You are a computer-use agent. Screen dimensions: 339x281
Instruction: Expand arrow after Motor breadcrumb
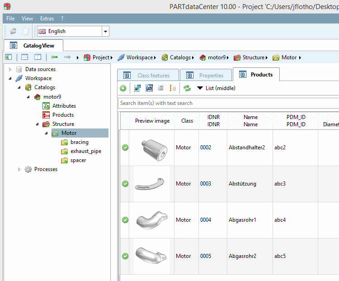coord(300,57)
